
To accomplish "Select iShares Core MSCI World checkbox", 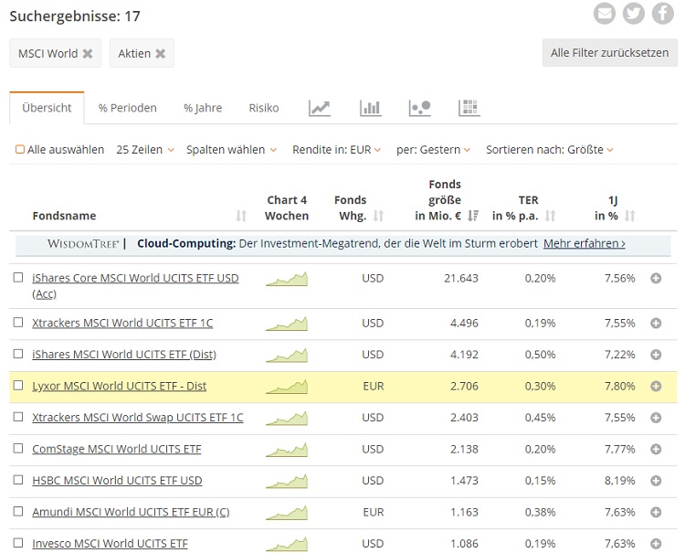I will (18, 278).
